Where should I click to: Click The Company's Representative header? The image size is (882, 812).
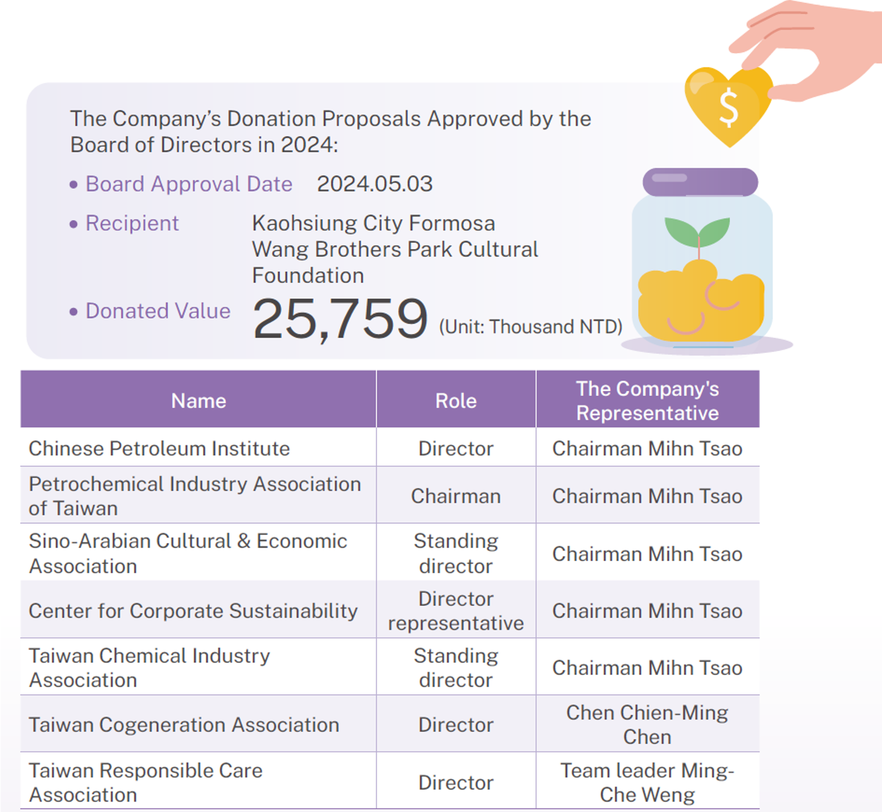[647, 401]
